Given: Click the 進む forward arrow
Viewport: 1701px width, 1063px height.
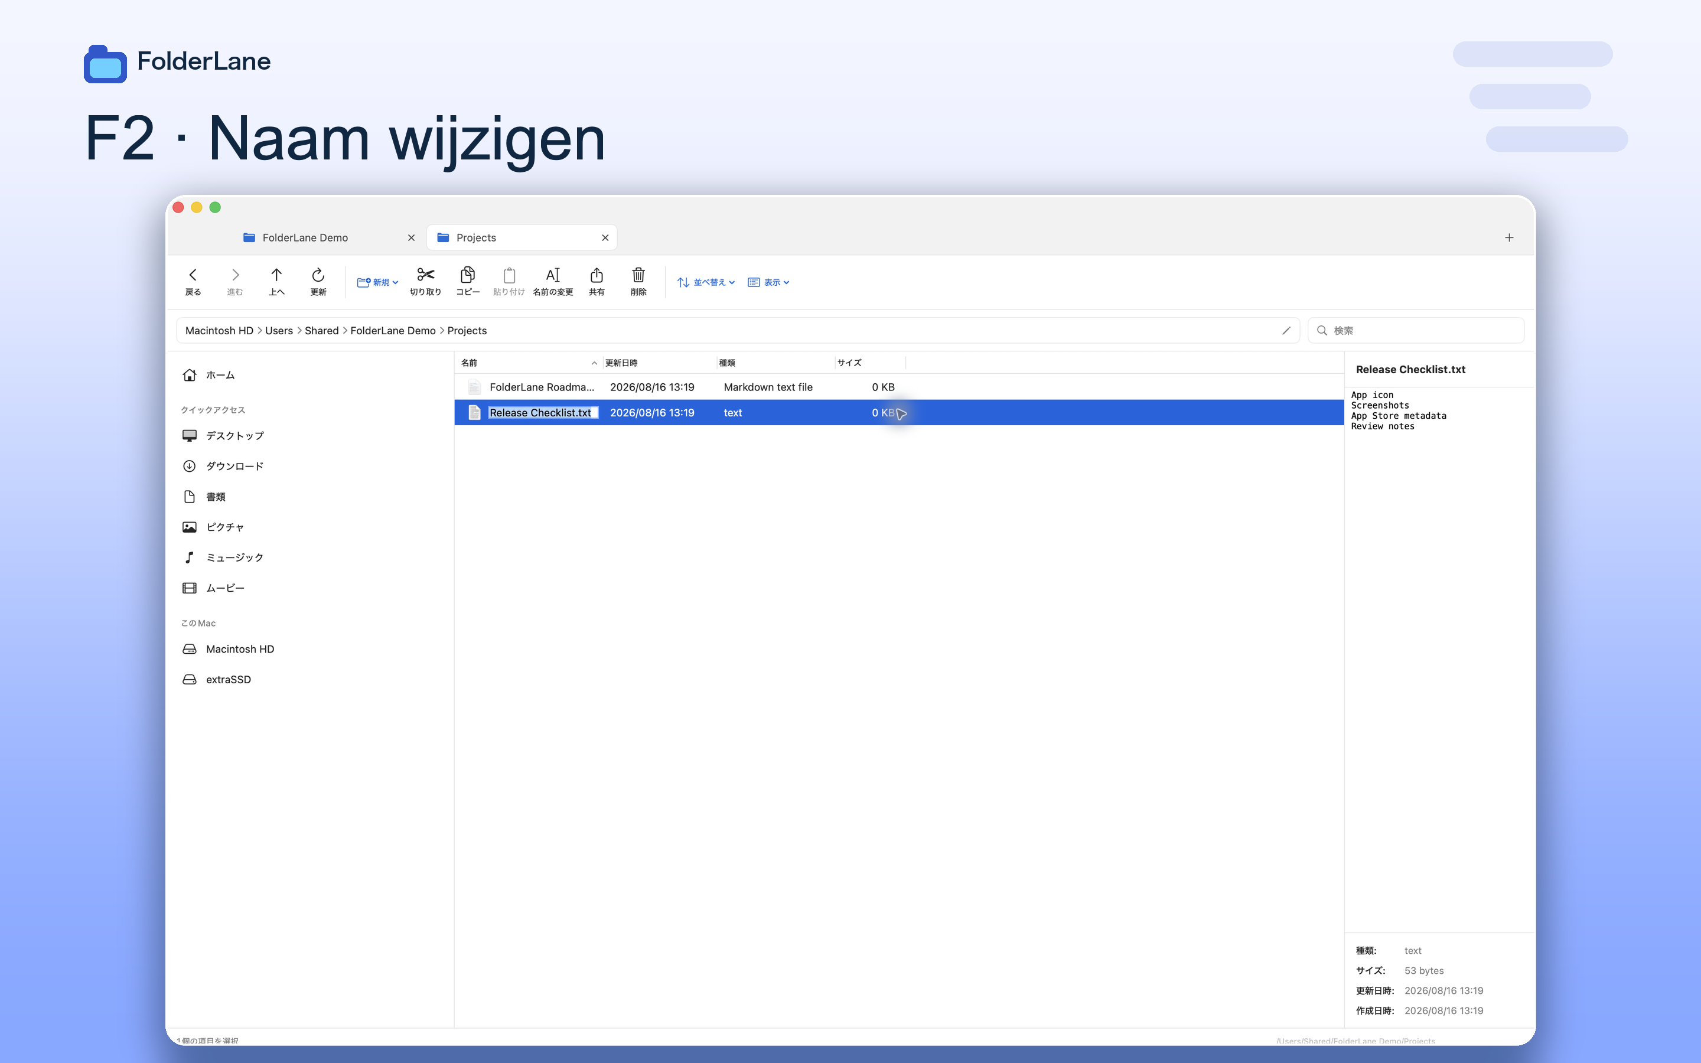Looking at the screenshot, I should click(x=234, y=281).
